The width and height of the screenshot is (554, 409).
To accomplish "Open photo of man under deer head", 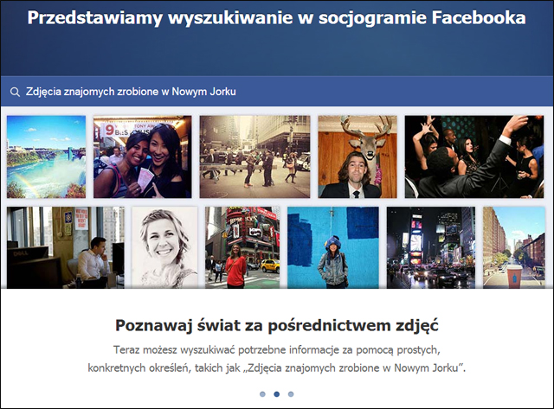I will pyautogui.click(x=358, y=157).
